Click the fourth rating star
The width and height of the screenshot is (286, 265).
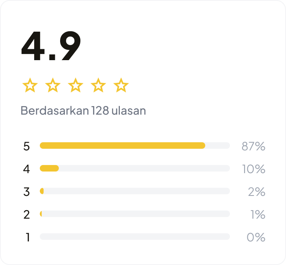[98, 86]
